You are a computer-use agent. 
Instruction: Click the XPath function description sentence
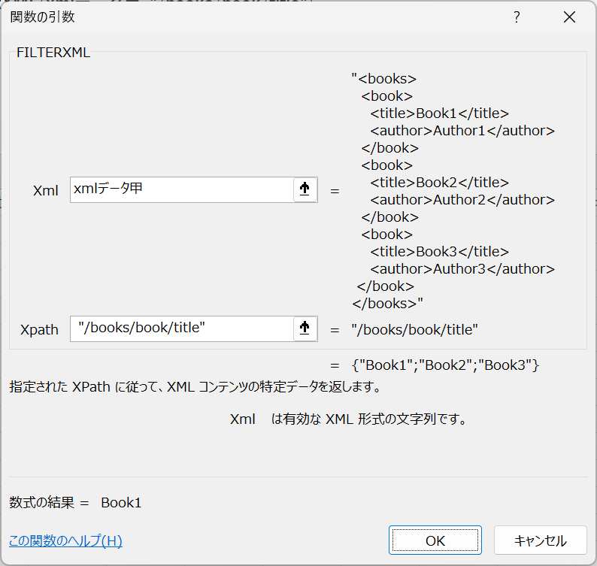[195, 386]
